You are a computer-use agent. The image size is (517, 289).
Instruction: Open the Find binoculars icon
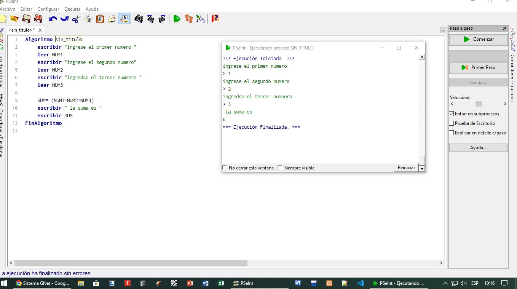[x=139, y=18]
